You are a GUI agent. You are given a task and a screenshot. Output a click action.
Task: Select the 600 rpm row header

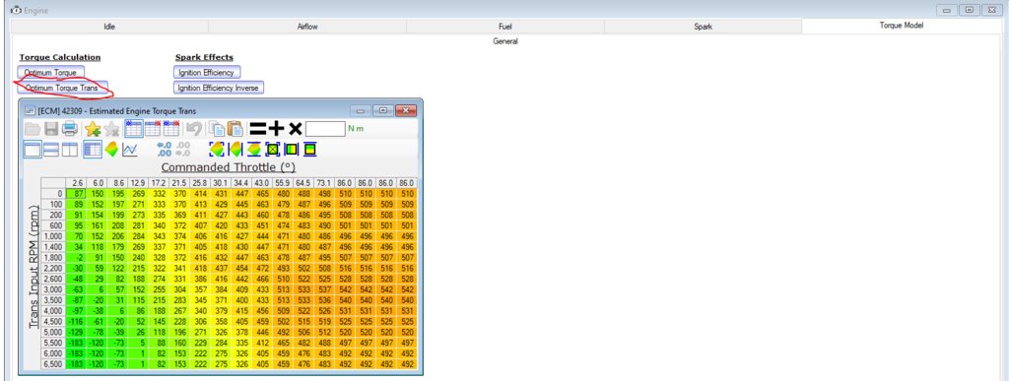point(53,225)
